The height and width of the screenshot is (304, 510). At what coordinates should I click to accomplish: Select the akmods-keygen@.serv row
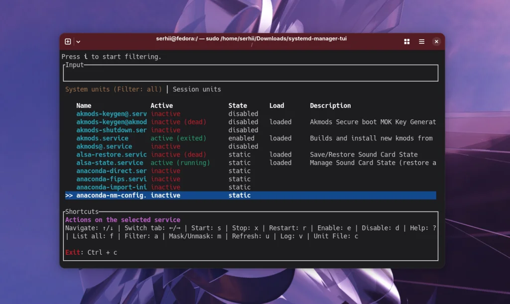click(251, 114)
